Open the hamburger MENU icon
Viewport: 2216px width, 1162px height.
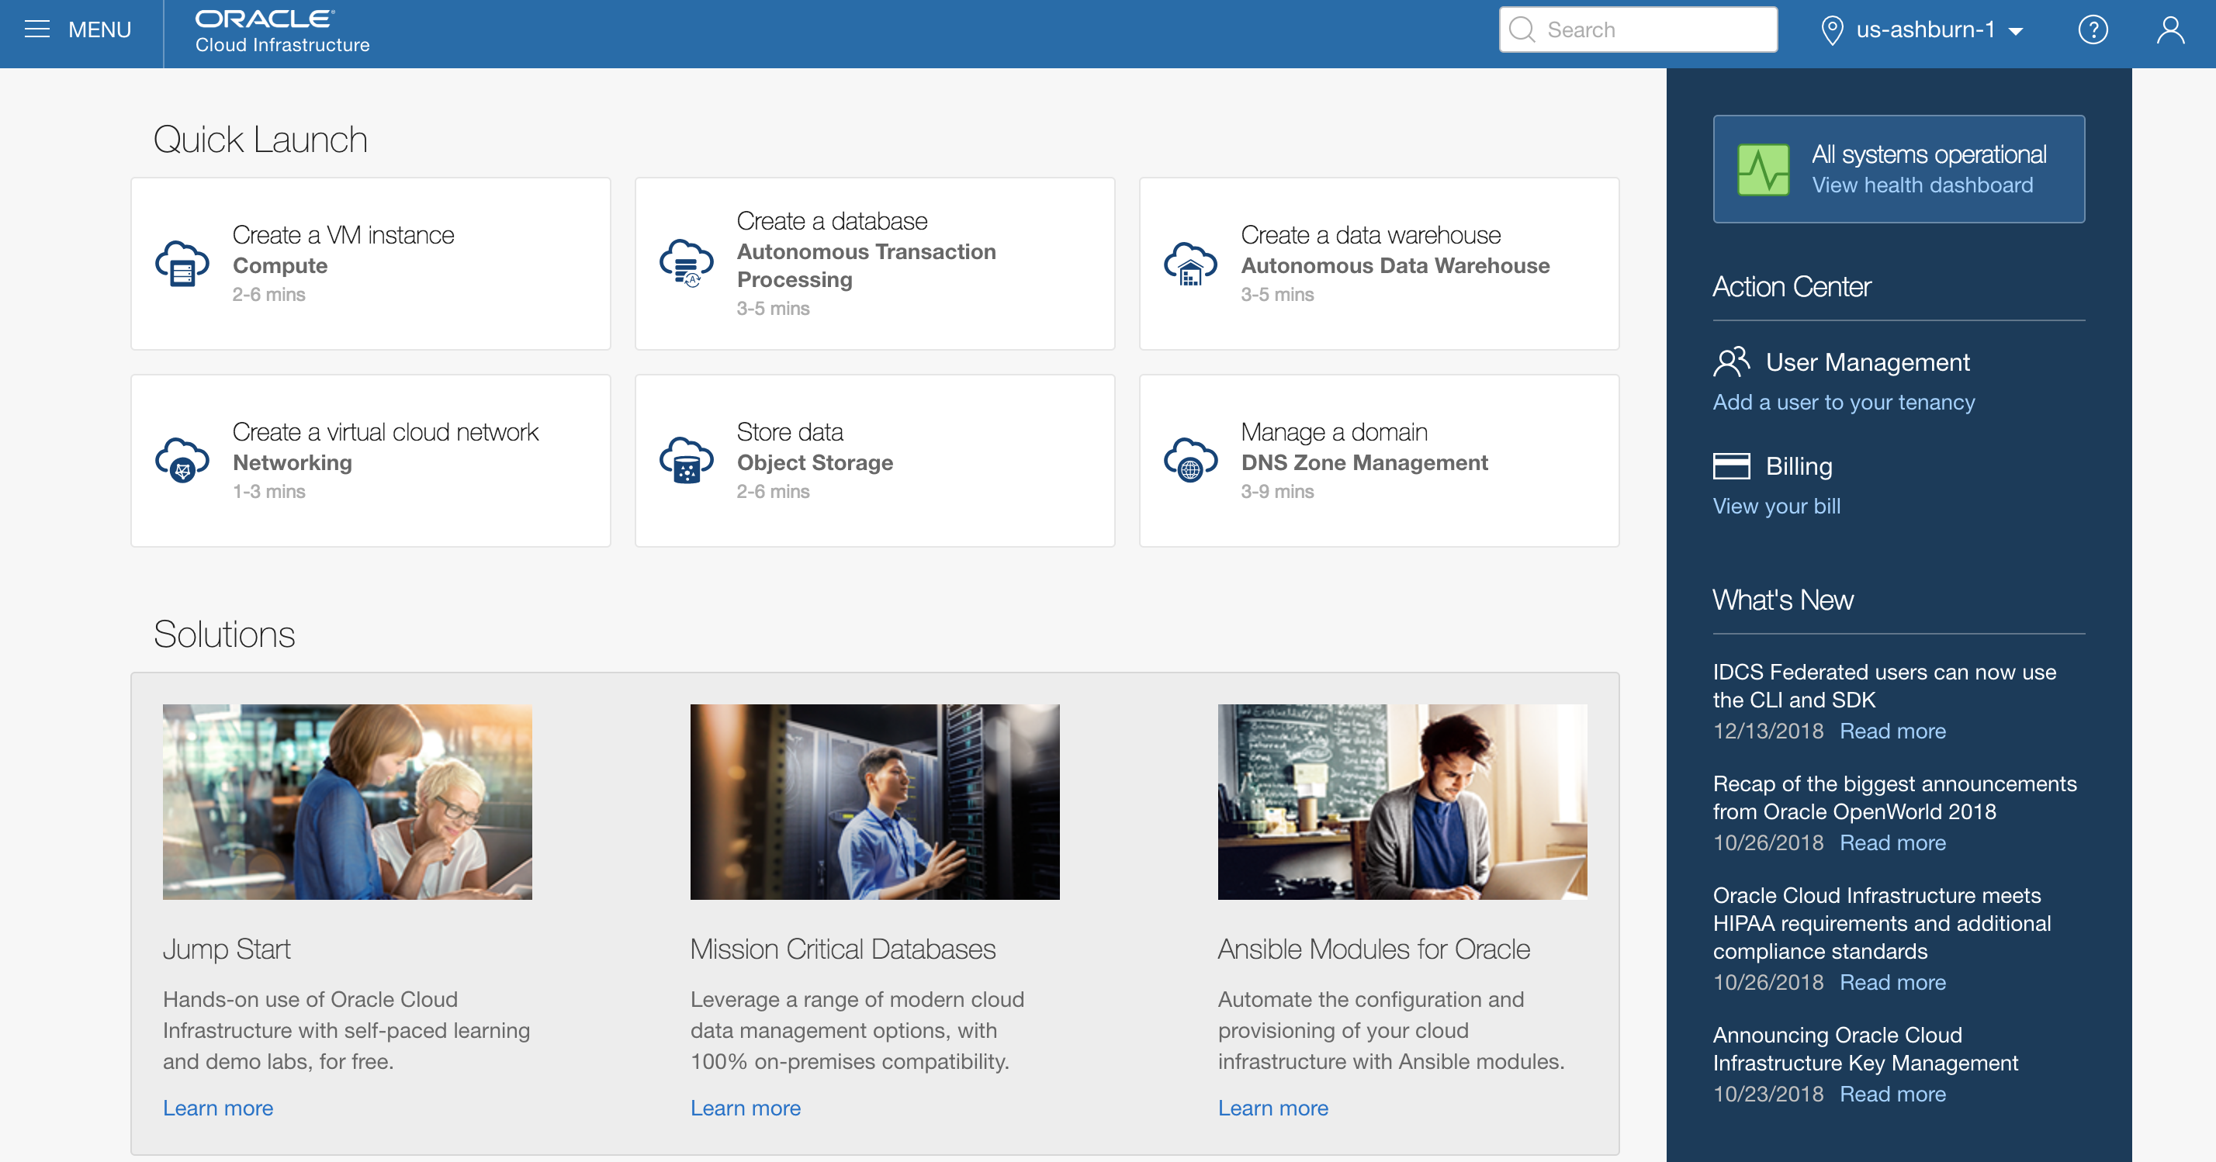coord(37,30)
